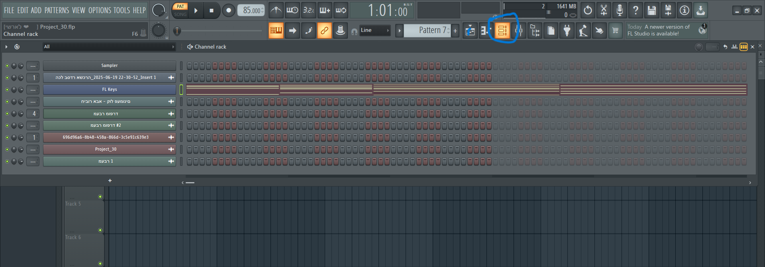The width and height of the screenshot is (765, 267).
Task: Open the TOOLS menu
Action: [x=122, y=10]
